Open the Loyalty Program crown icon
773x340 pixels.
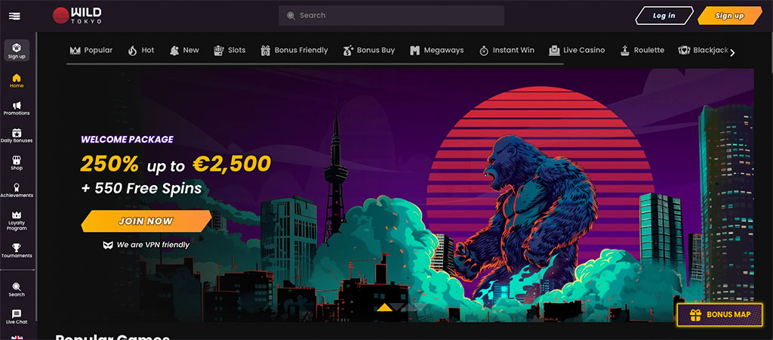click(x=17, y=221)
